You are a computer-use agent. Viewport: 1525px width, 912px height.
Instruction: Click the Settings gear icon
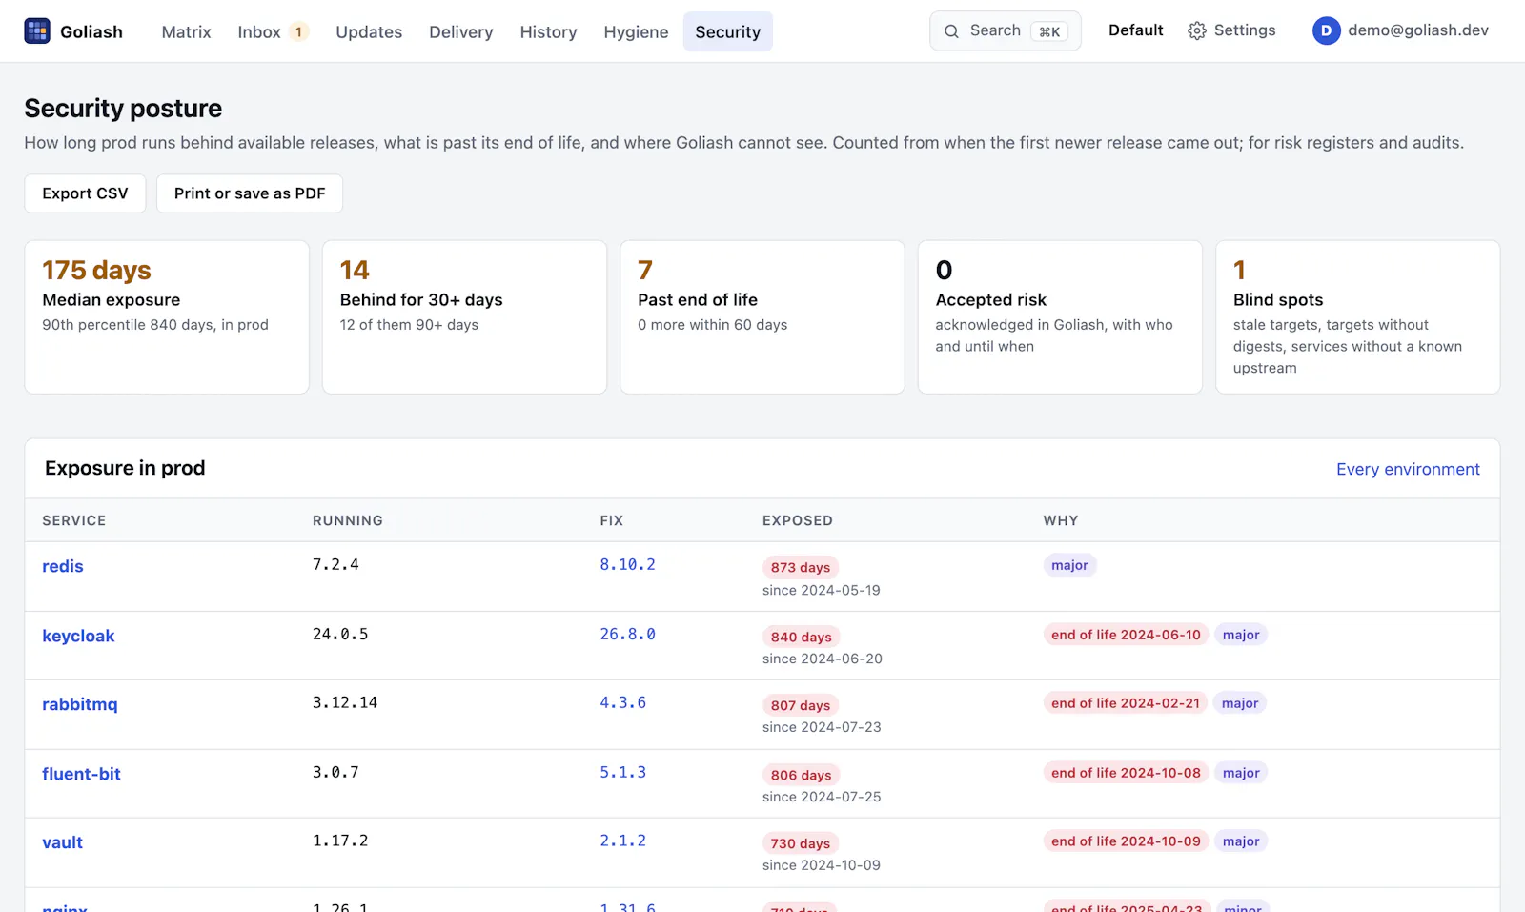pyautogui.click(x=1197, y=31)
